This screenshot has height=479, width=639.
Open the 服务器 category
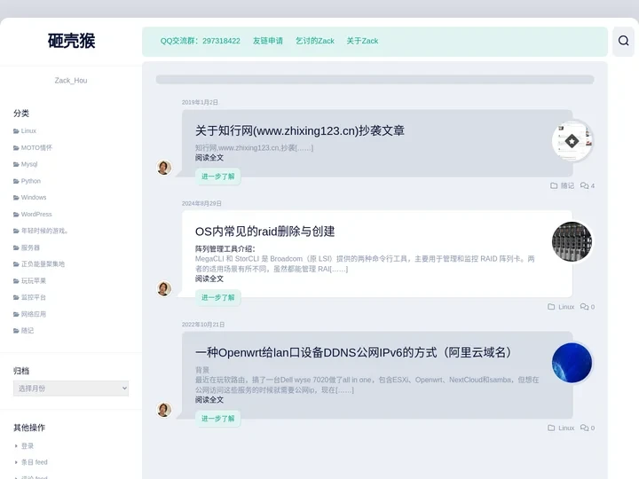coord(30,247)
